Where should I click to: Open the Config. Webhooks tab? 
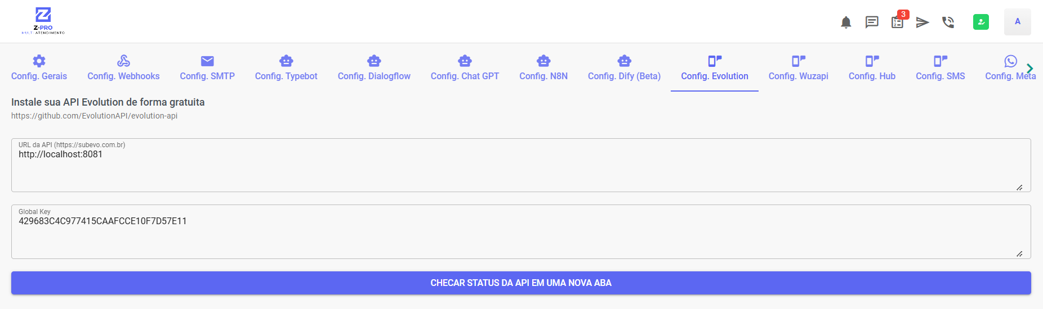[x=123, y=68]
